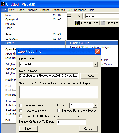
Task: Open the Analysis menu
Action: 32,10
